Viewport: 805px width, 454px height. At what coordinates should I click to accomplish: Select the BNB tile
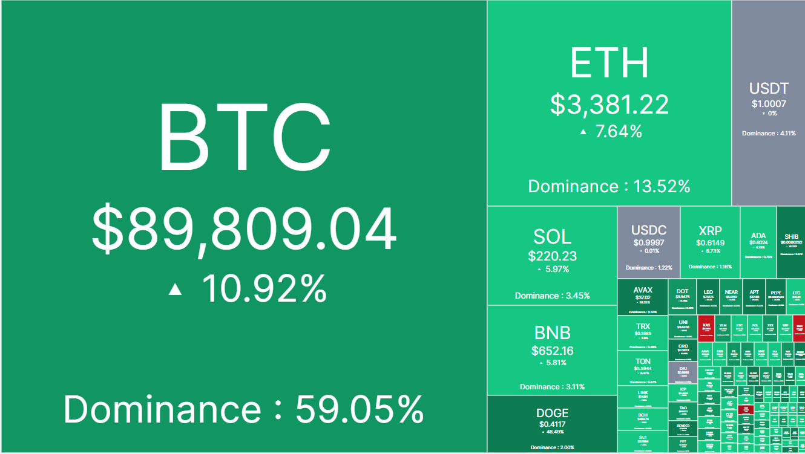[x=552, y=350]
